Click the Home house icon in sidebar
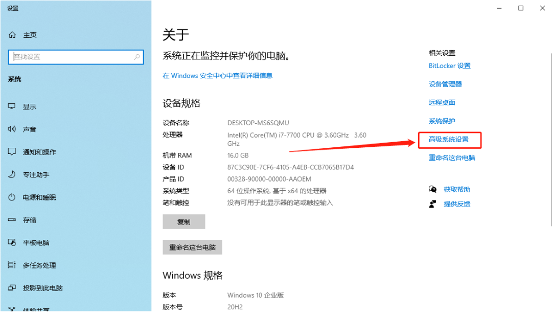 pyautogui.click(x=12, y=35)
